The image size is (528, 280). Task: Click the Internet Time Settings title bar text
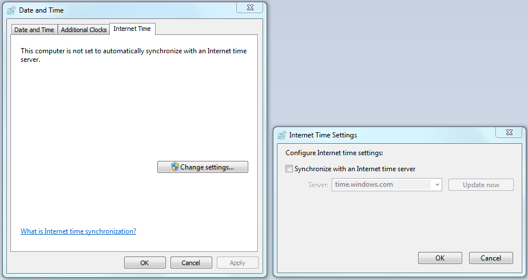[323, 135]
